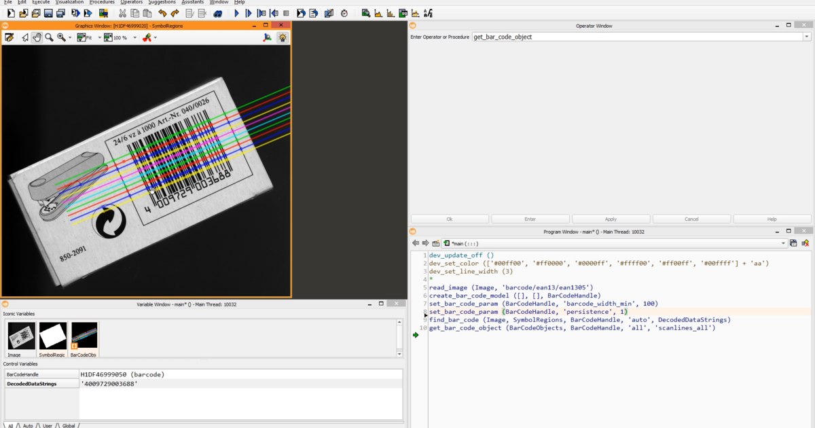Viewport: 815px width, 428px height.
Task: Click the Cut scissors icon
Action: click(x=122, y=13)
